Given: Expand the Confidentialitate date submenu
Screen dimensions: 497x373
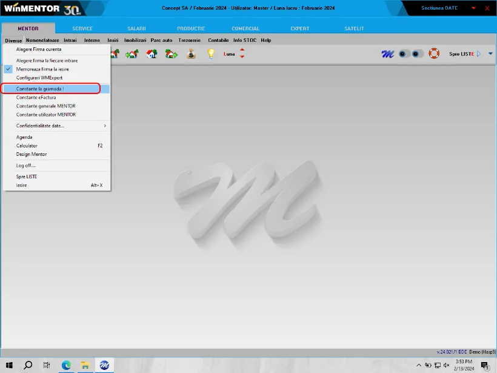Looking at the screenshot, I should click(57, 126).
